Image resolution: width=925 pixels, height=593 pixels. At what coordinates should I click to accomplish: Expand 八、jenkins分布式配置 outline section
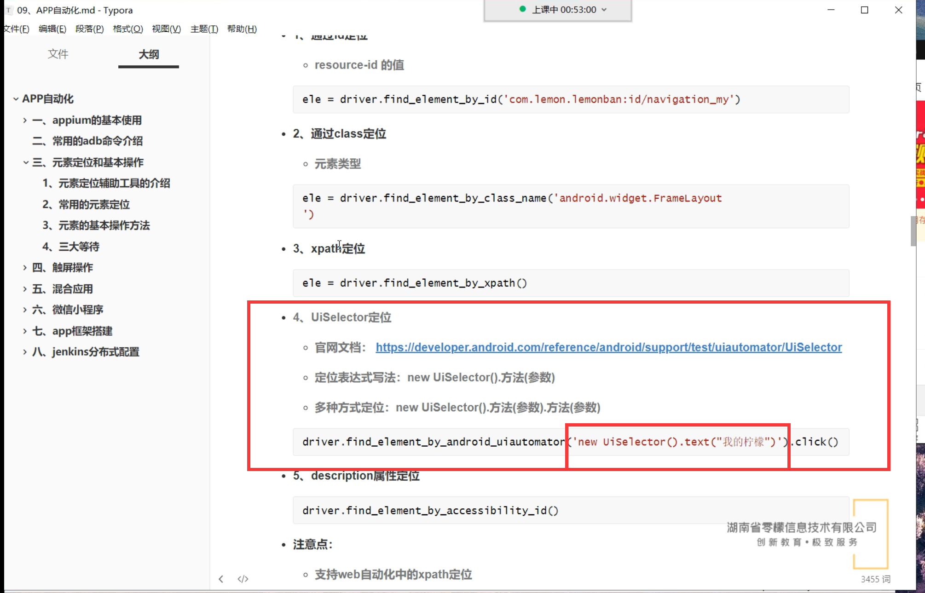(25, 352)
